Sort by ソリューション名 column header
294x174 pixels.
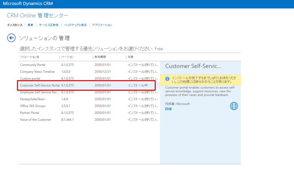30,57
